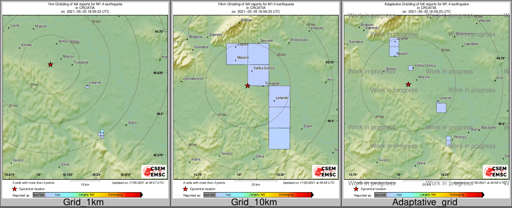Click 'Updated on 17/05/2021 at 04:57 UTC' text
This screenshot has width=512, height=208.
138,183
